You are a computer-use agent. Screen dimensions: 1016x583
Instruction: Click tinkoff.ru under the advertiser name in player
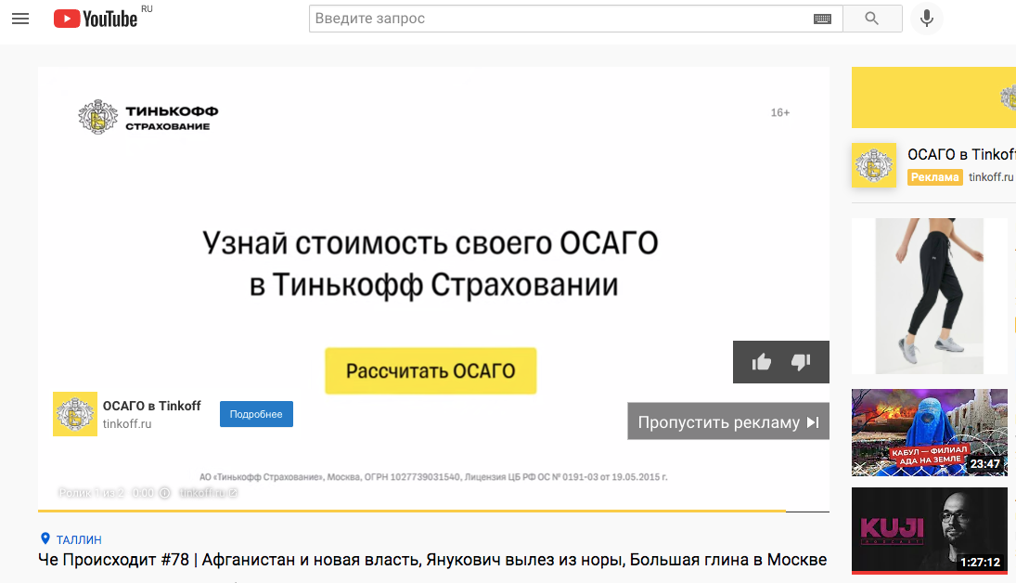(127, 423)
